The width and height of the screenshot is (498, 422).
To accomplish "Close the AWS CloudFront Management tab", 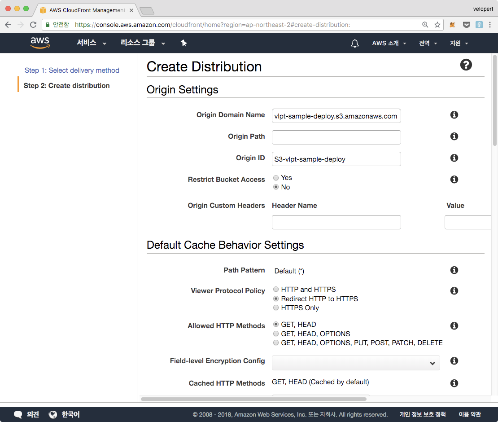I will 131,10.
